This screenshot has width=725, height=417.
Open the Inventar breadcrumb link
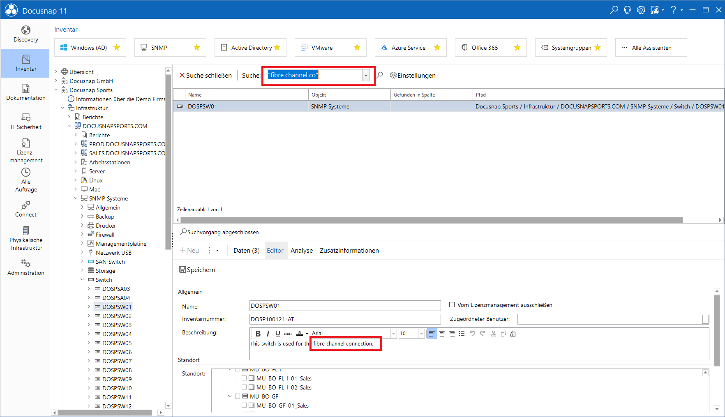pyautogui.click(x=66, y=30)
